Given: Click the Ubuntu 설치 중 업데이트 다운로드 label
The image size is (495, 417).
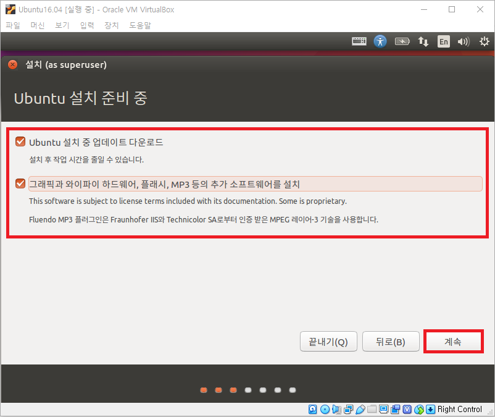Looking at the screenshot, I should click(96, 142).
